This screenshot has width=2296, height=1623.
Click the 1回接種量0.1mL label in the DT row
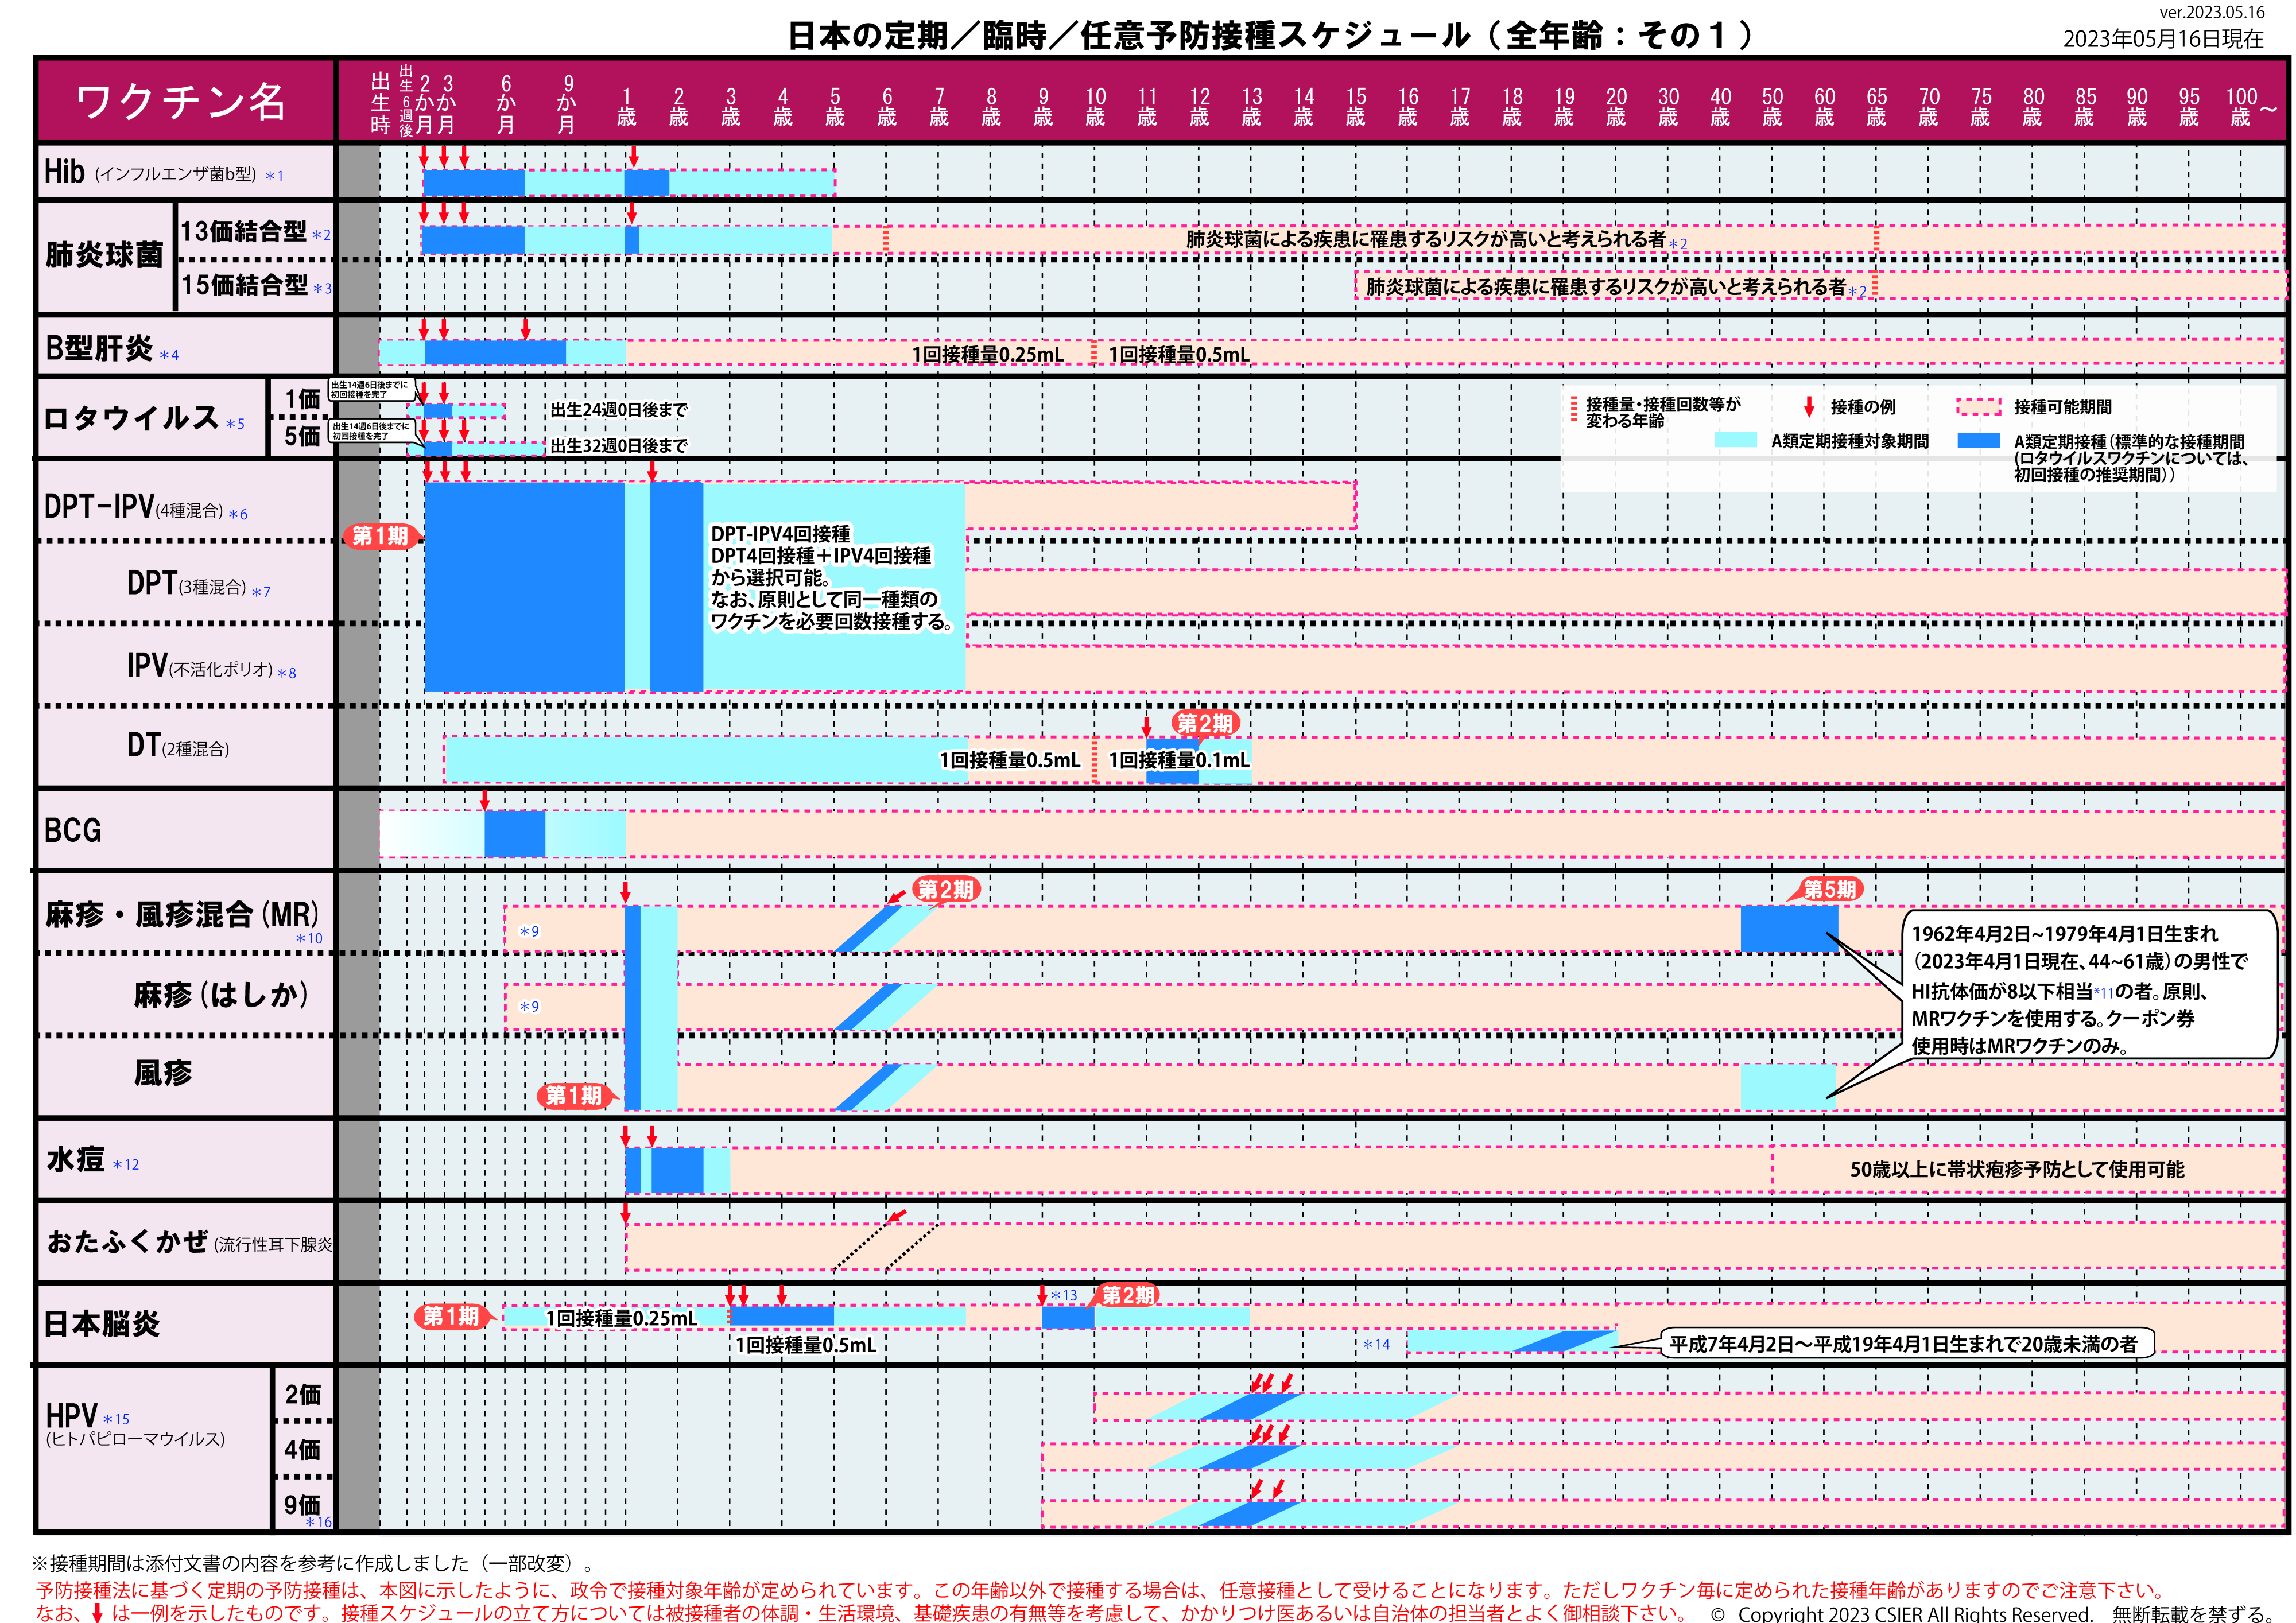tap(1179, 760)
